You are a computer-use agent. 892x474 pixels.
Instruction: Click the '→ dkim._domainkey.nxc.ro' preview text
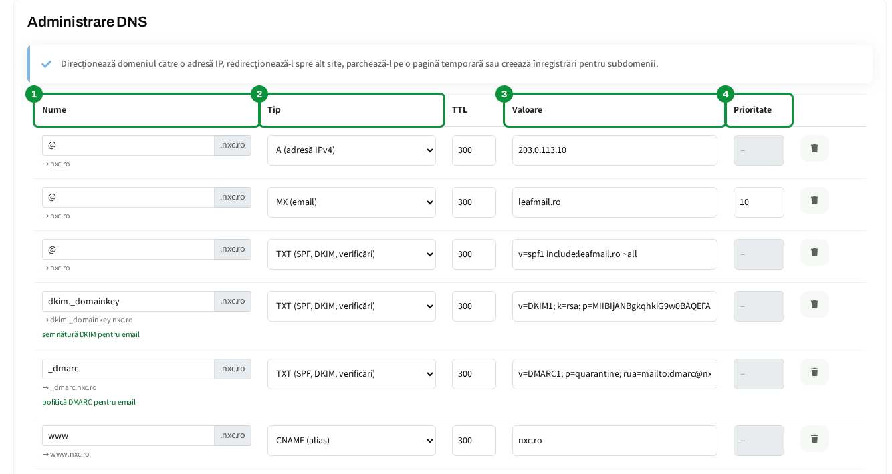88,320
